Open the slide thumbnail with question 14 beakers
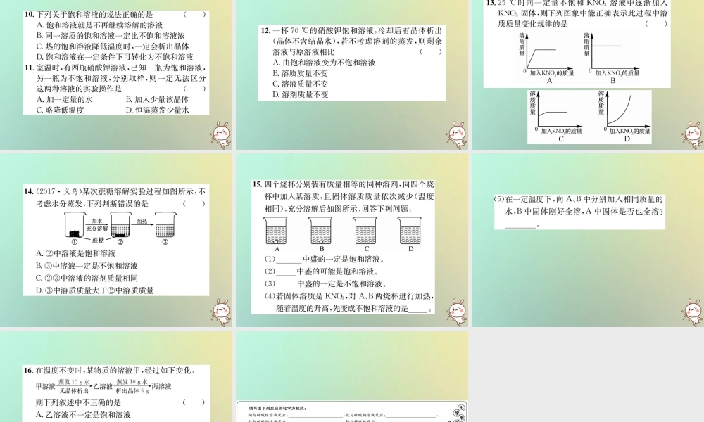This screenshot has width=704, height=422. (x=116, y=241)
